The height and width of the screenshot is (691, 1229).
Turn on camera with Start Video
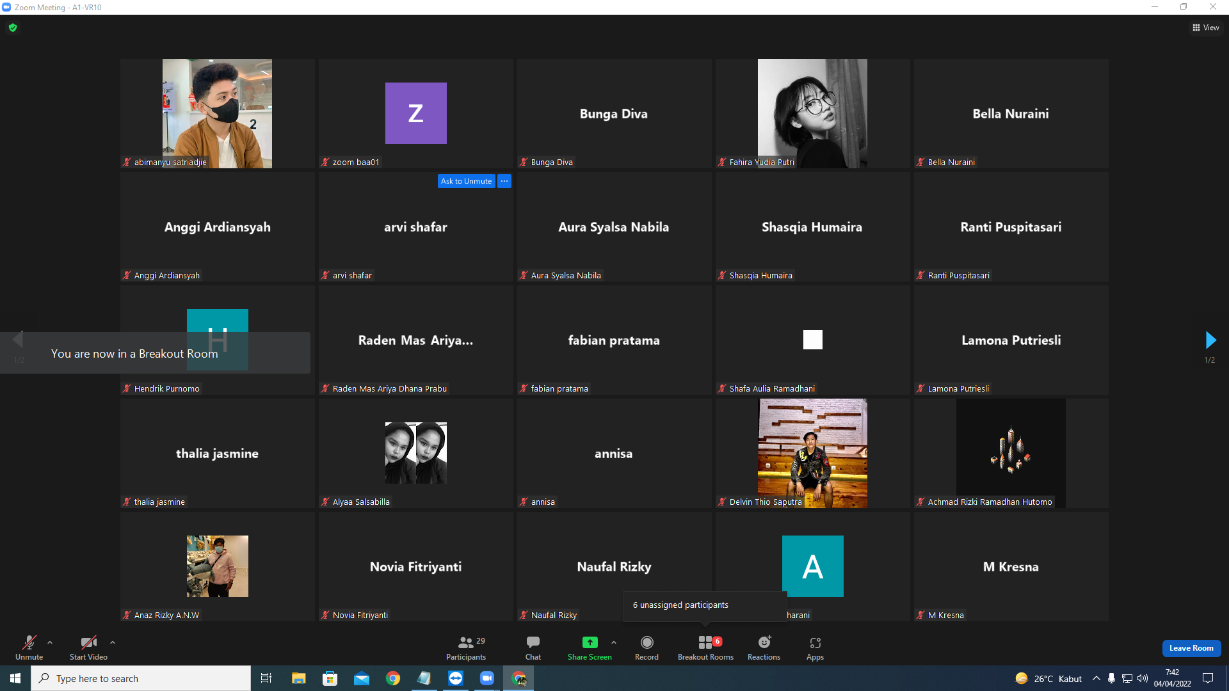click(x=88, y=647)
